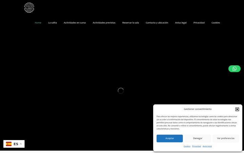This screenshot has height=153, width=244.
Task: Expand the ES language selector arrow
Action: (21, 144)
